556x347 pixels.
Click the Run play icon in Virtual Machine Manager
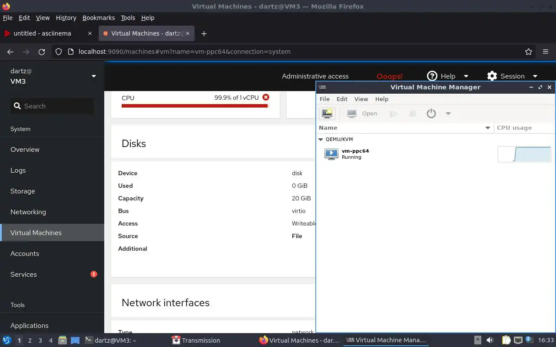click(x=394, y=114)
